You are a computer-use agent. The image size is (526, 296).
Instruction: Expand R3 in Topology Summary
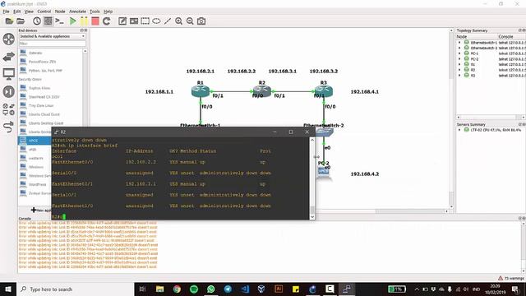coord(459,76)
